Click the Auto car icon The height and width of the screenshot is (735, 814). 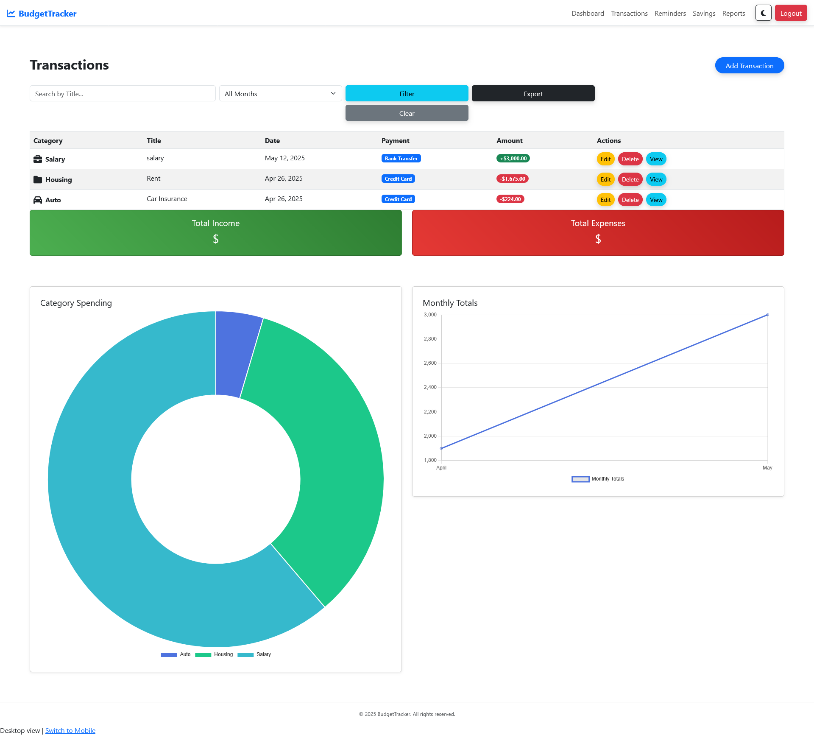38,200
